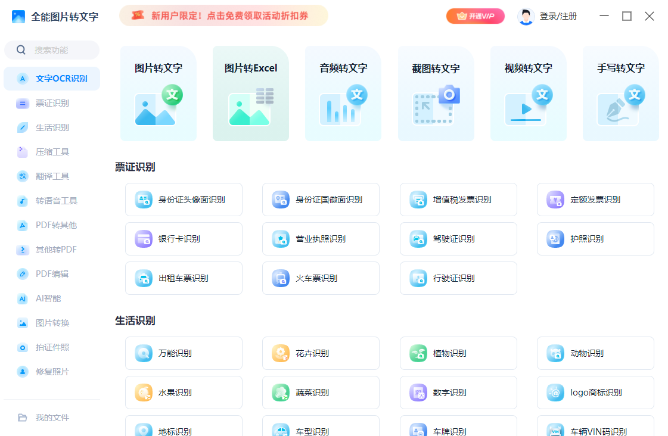Open the 手写转文字 card
This screenshot has width=668, height=436.
[x=621, y=94]
